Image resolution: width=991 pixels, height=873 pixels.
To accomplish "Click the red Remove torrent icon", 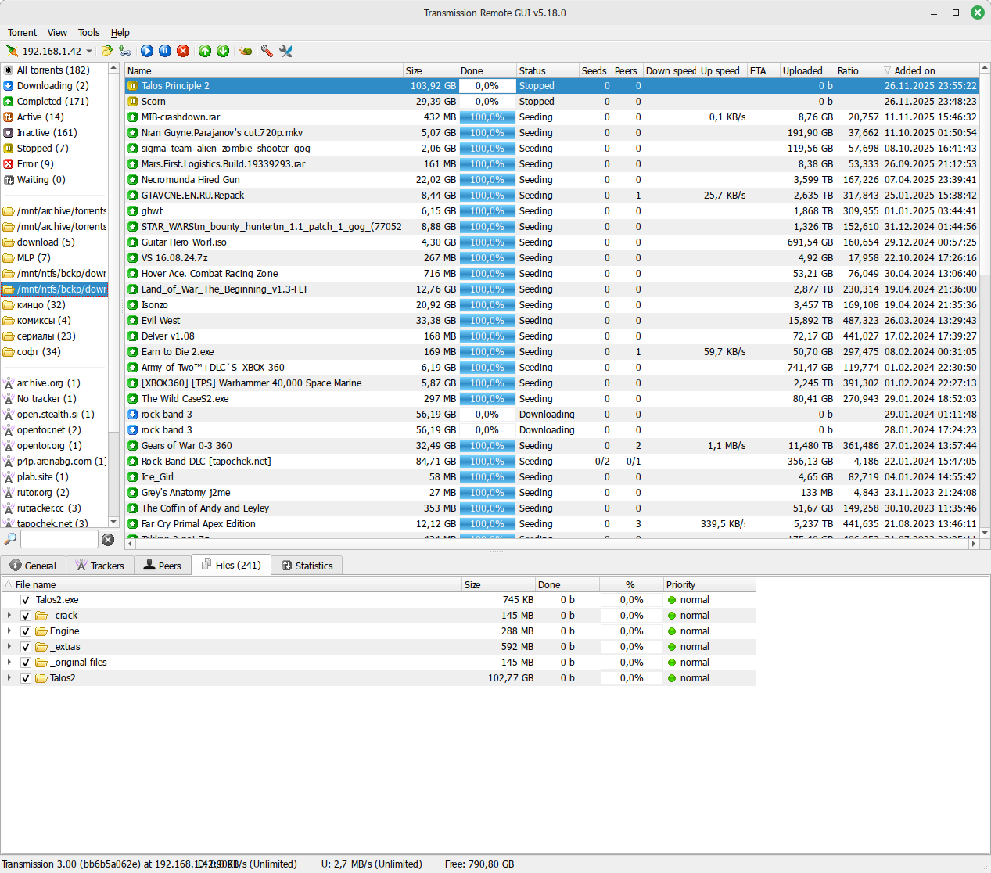I will 183,51.
